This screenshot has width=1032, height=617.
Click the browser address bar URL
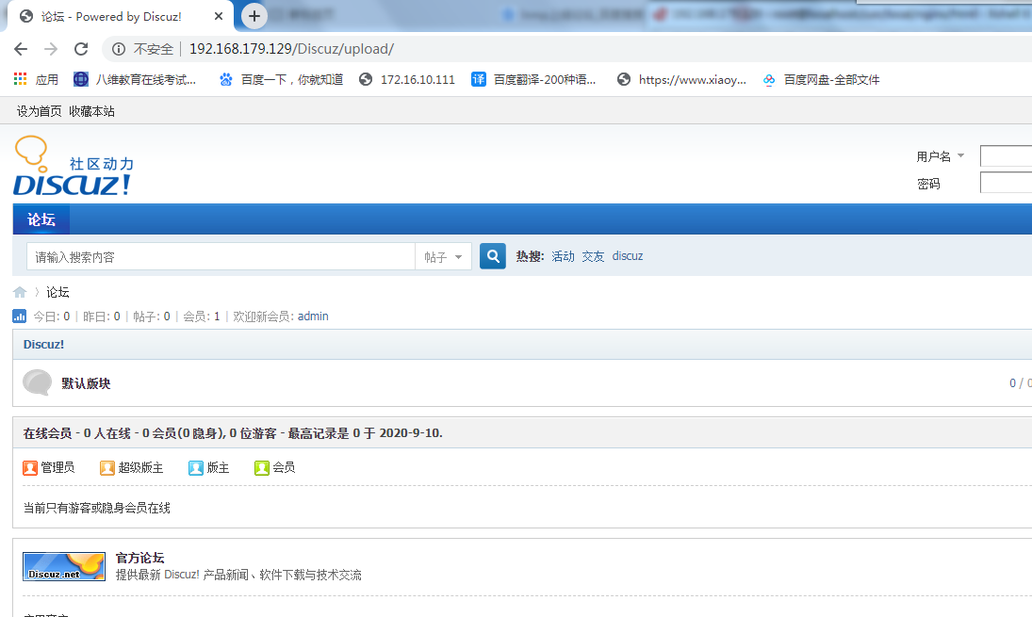click(291, 49)
